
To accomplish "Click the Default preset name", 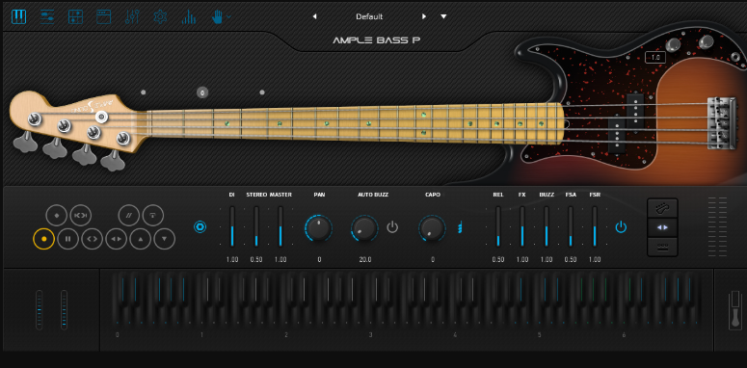I will click(x=369, y=16).
